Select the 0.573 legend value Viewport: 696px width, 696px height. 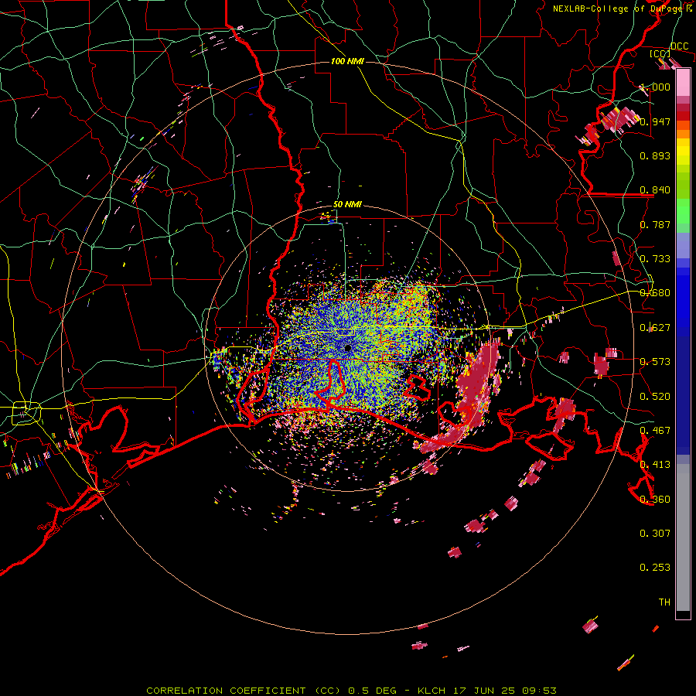click(655, 362)
